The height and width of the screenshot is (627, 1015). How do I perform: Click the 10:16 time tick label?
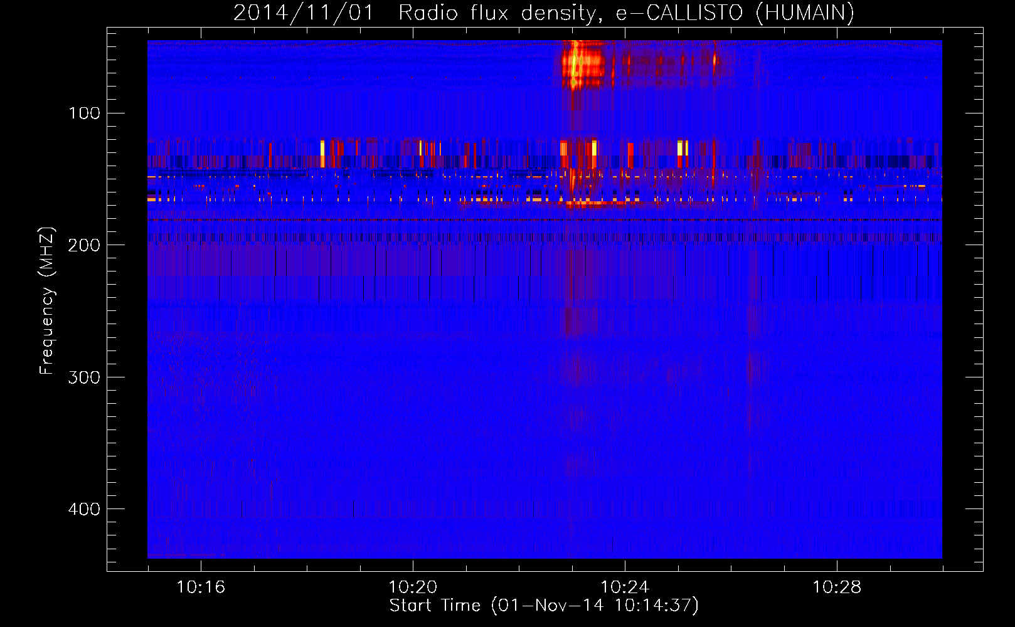(x=201, y=587)
